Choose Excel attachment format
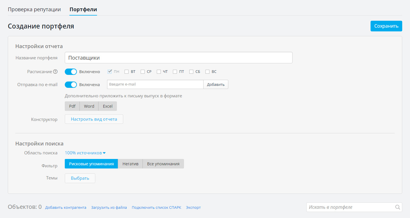Viewport: 410px width, 218px height. click(x=108, y=106)
